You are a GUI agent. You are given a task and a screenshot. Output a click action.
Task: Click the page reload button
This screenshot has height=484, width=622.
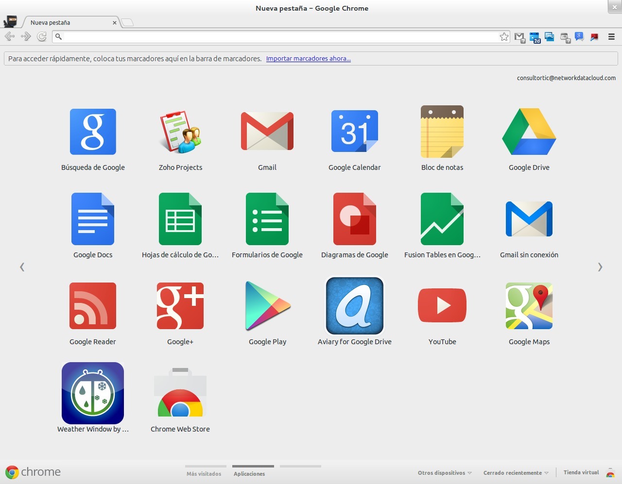coord(42,36)
